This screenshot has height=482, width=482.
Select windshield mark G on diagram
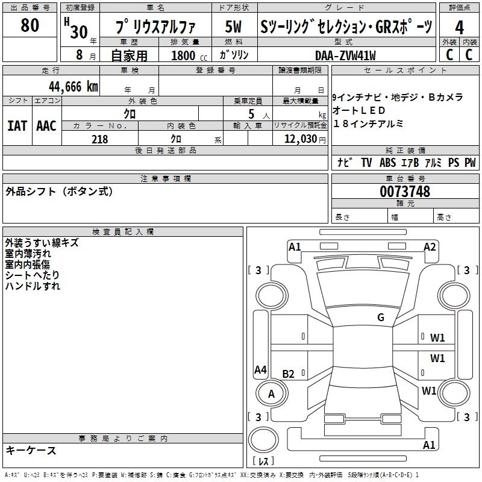[381, 318]
